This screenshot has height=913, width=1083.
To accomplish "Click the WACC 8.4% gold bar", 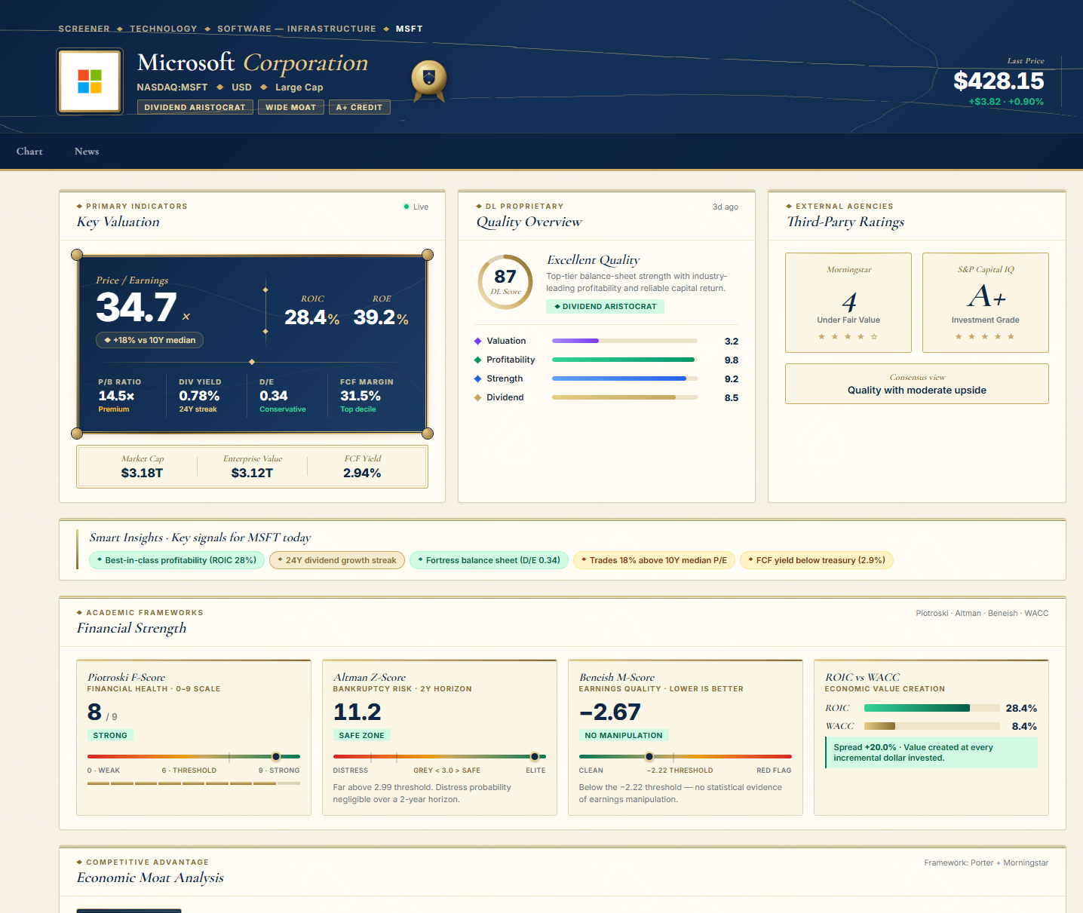I will pos(879,726).
